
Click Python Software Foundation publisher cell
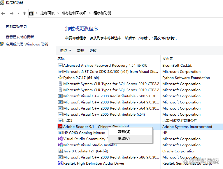point(186,78)
